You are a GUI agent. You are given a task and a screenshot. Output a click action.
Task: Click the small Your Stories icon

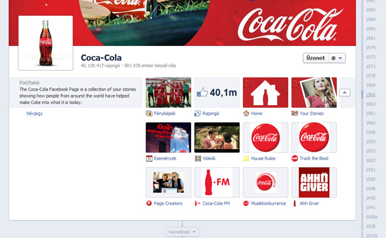295,113
